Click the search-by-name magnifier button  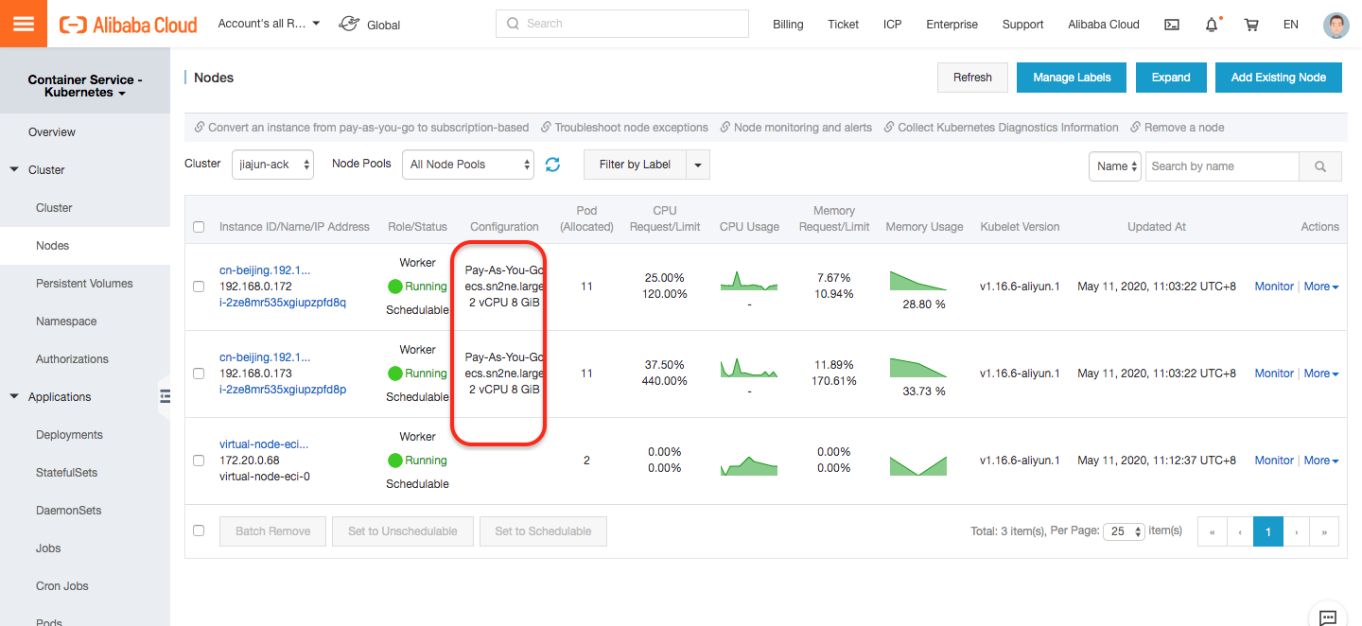point(1320,166)
